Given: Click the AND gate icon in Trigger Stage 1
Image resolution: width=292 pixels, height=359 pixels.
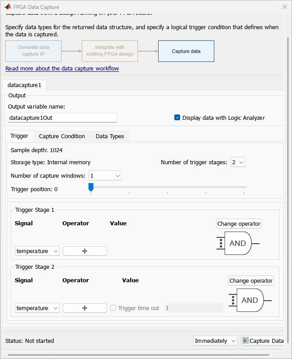Looking at the screenshot, I should point(238,243).
